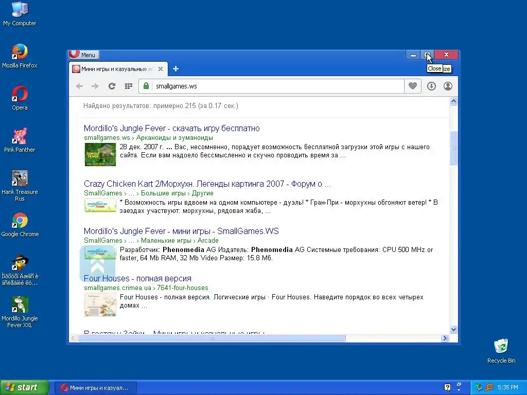Bookmark the page with heart icon

(413, 86)
